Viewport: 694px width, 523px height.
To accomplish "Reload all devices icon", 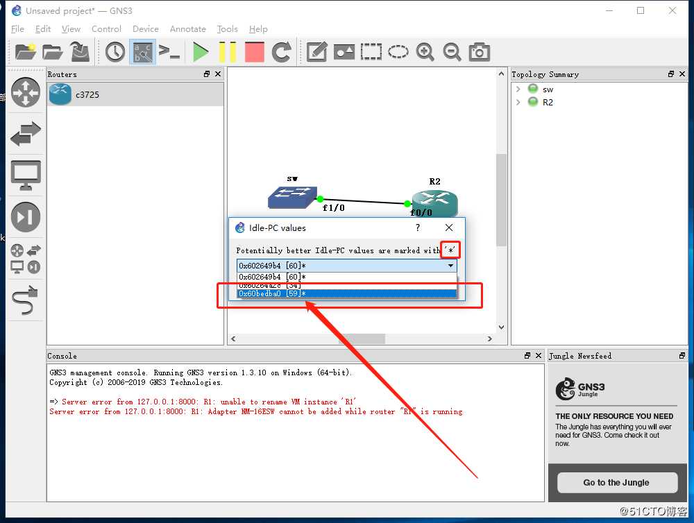I will point(282,52).
